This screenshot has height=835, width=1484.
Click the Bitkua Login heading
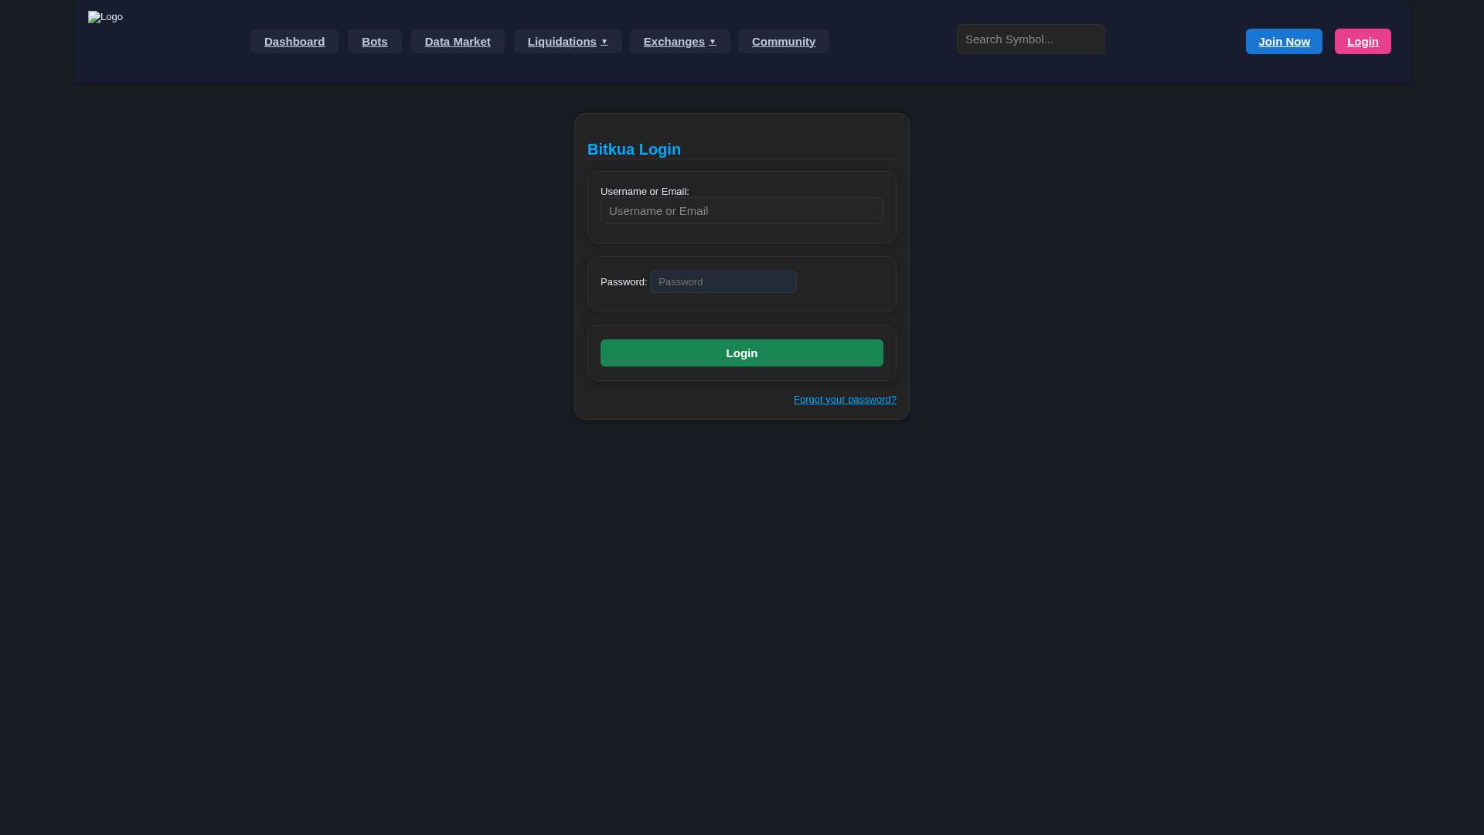tap(634, 149)
